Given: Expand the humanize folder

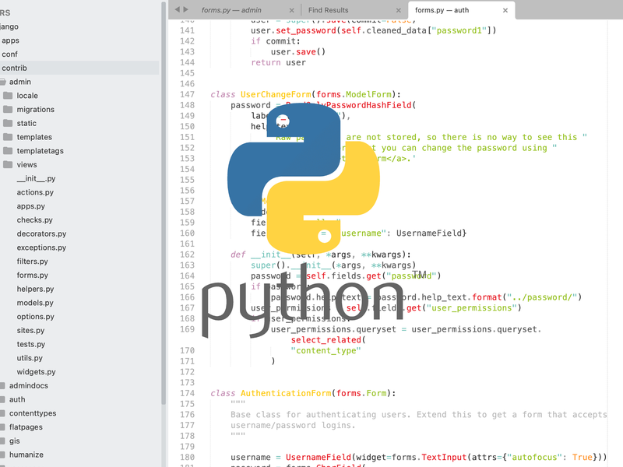Looking at the screenshot, I should [3, 455].
